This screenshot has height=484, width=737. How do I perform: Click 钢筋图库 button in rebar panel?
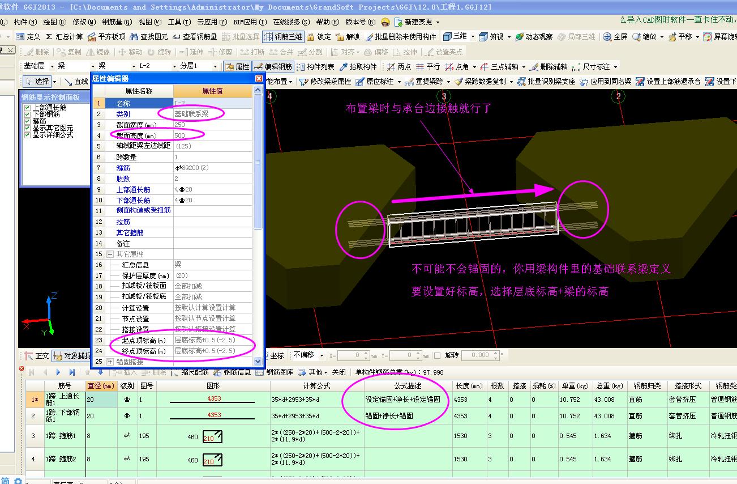pos(275,372)
